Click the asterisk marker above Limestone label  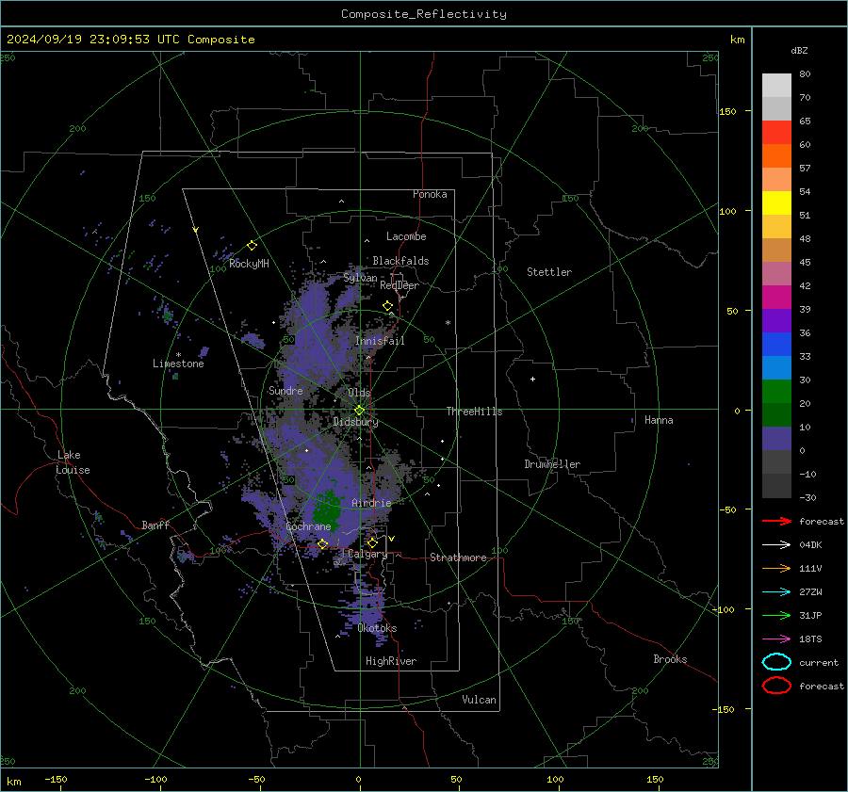coord(178,355)
